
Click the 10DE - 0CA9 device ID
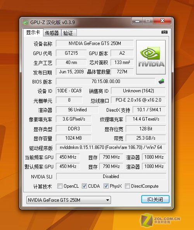click(x=69, y=91)
